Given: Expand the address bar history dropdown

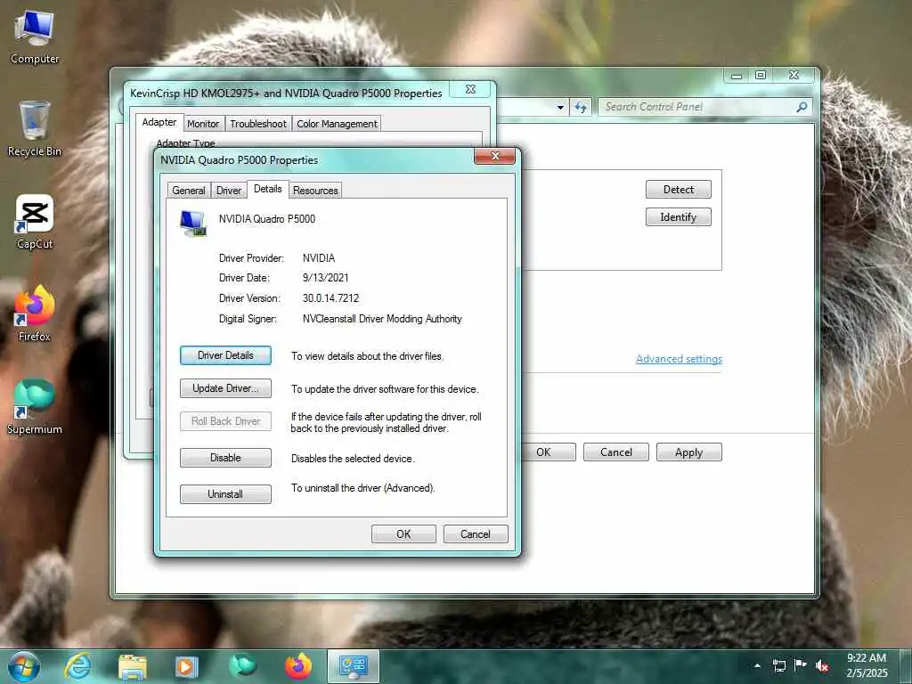Looking at the screenshot, I should (x=560, y=108).
